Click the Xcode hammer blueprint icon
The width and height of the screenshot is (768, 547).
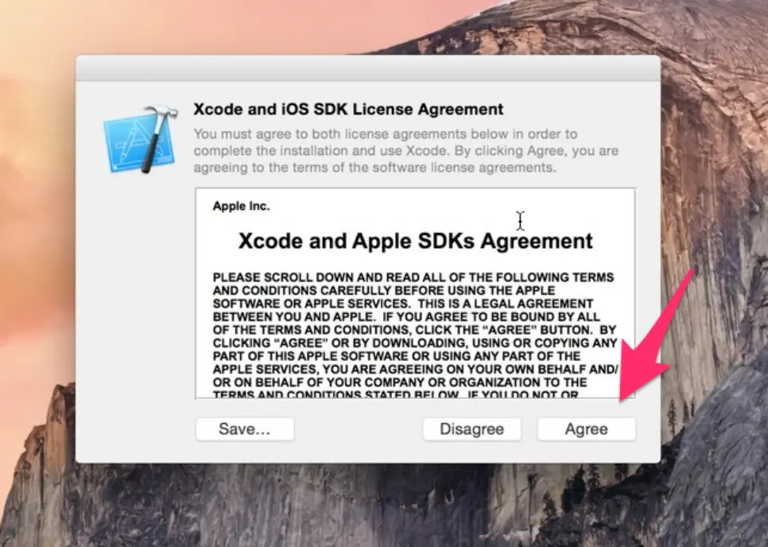coord(141,139)
